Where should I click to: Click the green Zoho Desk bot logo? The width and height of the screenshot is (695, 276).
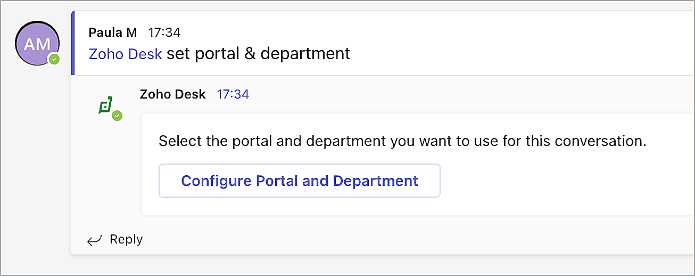(105, 105)
